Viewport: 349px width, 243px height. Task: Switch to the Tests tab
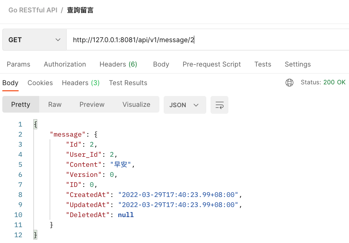(x=263, y=64)
